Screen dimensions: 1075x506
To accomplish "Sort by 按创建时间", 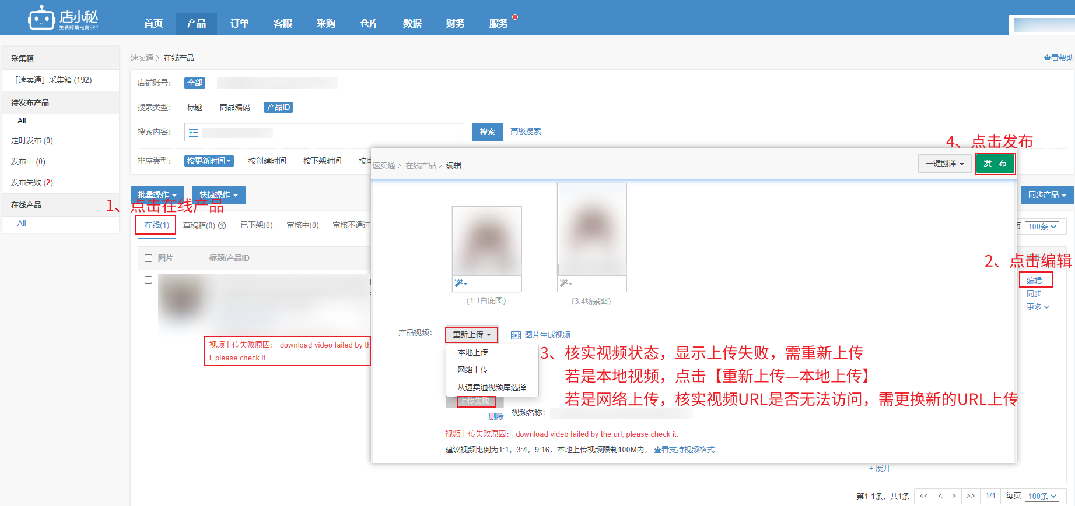I will coord(267,161).
